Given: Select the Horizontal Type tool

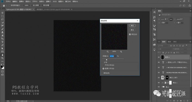Looking at the screenshot, I should point(2,42).
